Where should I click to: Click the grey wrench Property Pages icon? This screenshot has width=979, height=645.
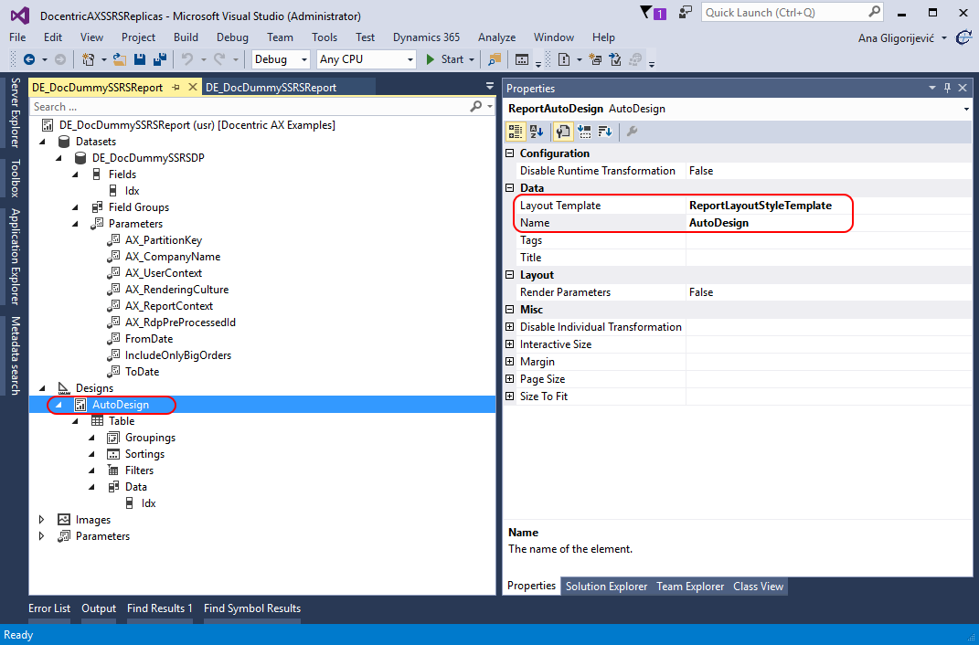tap(632, 131)
